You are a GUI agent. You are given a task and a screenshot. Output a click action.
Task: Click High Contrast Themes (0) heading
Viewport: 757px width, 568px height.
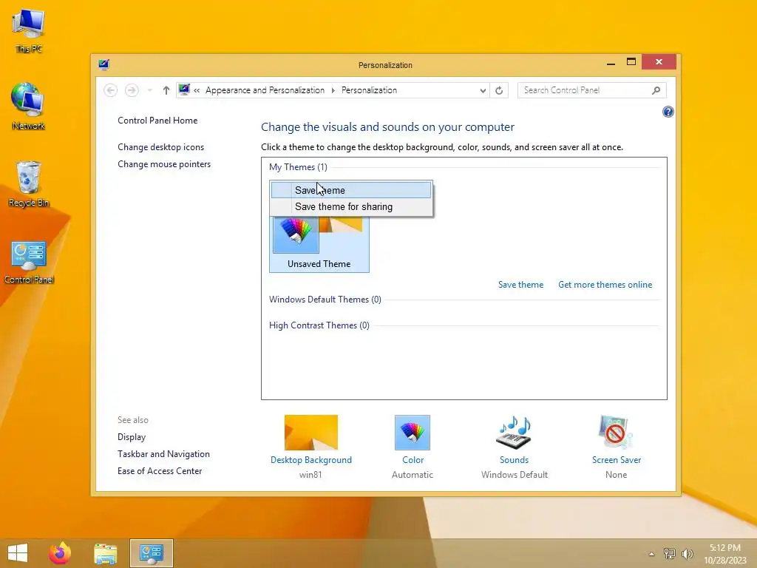coord(319,325)
